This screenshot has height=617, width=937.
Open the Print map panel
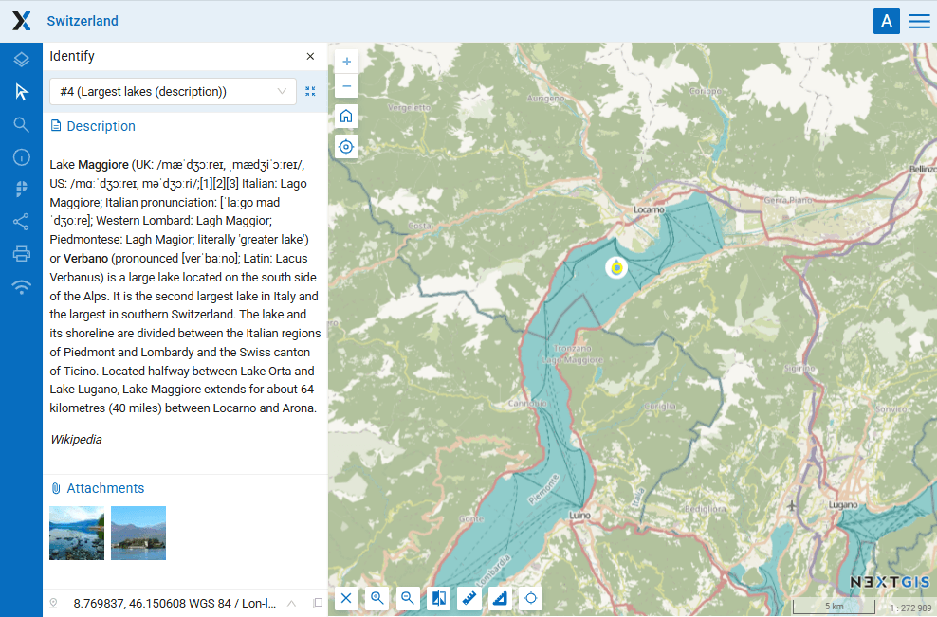(21, 254)
